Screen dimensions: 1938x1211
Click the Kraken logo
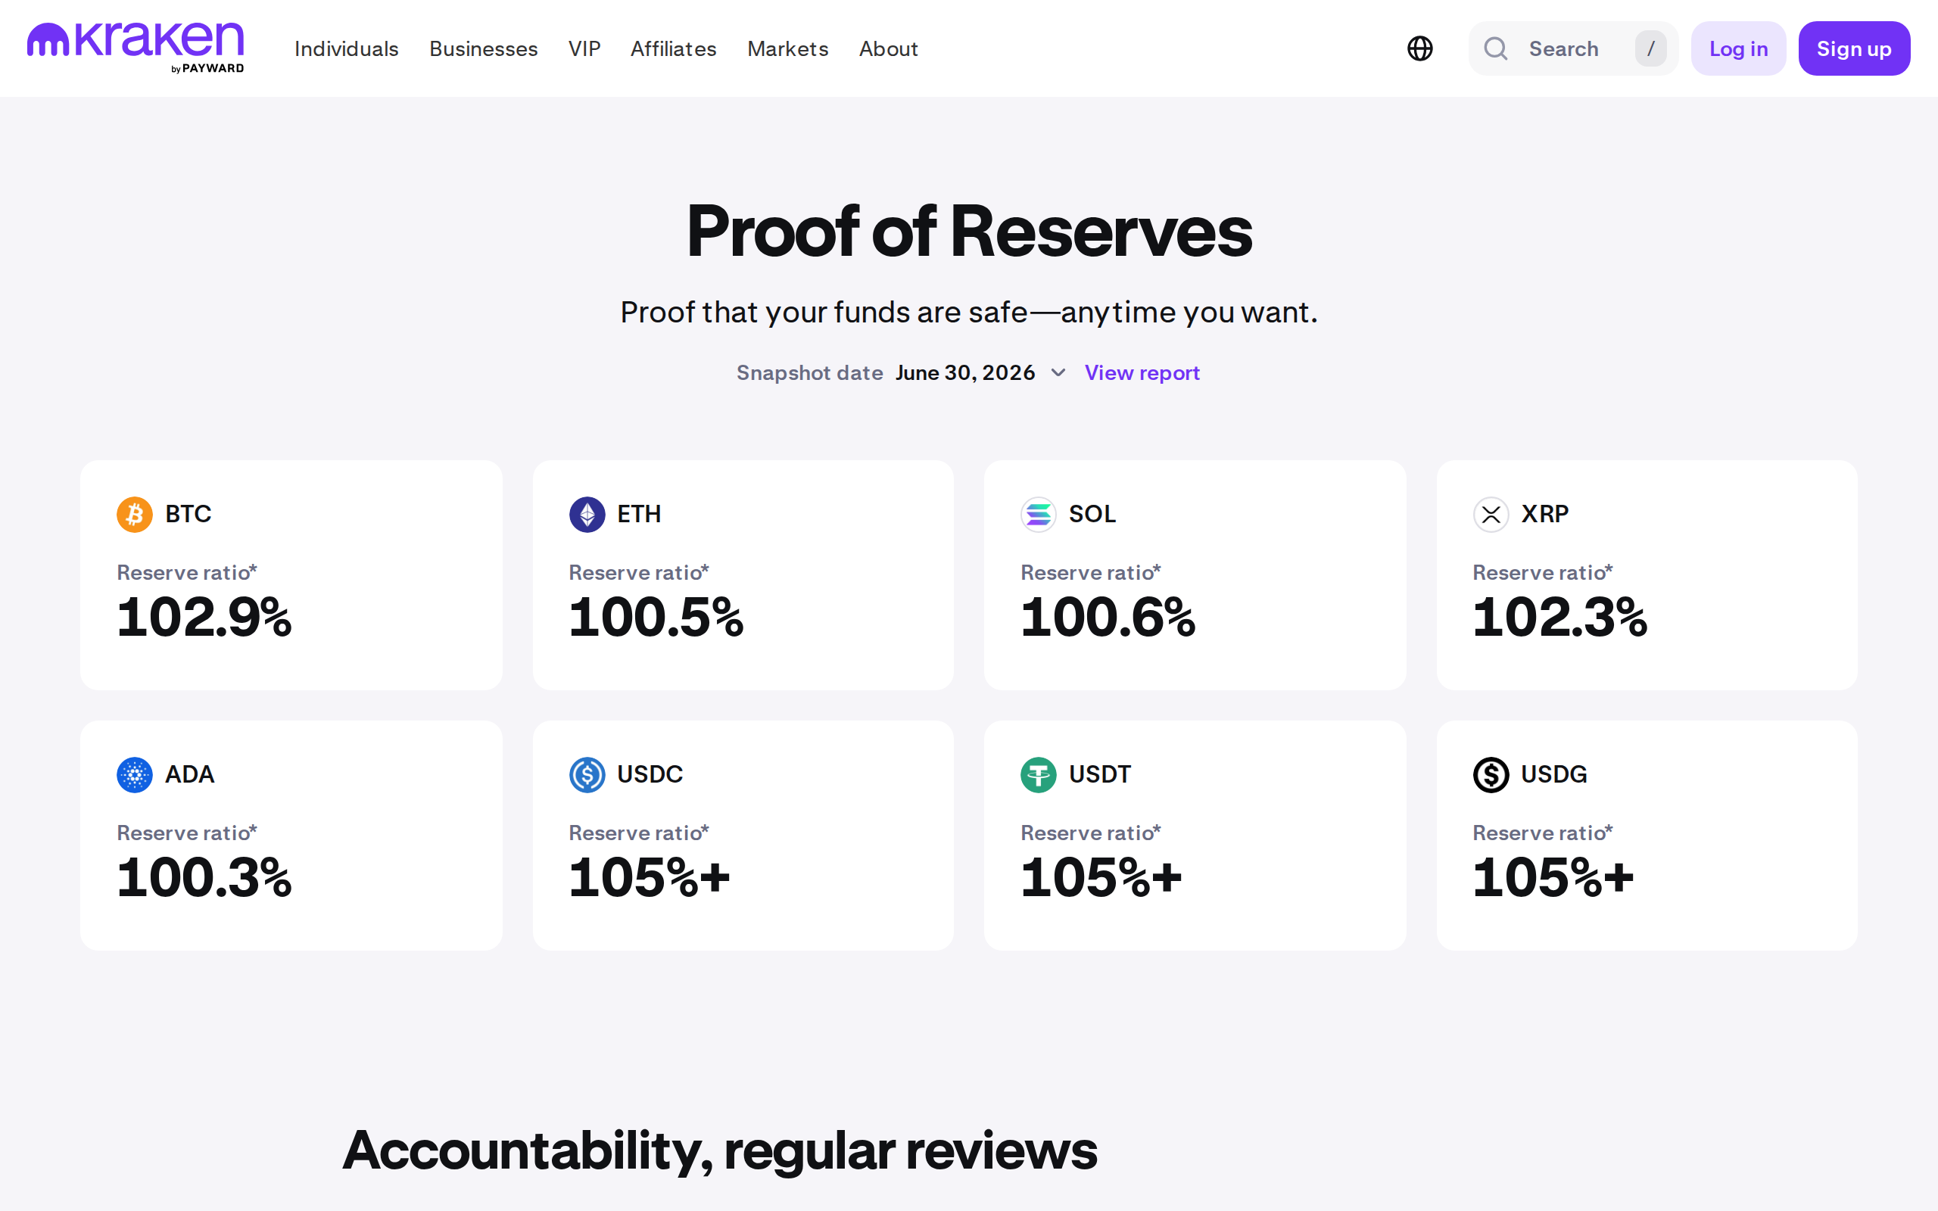pyautogui.click(x=136, y=47)
